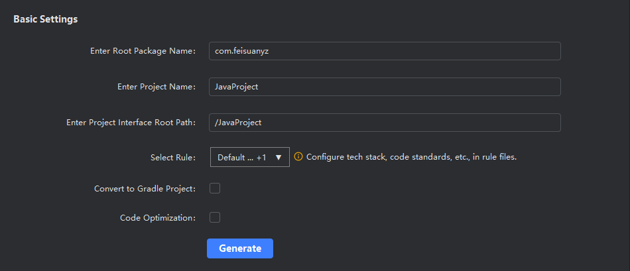Click the /JavaProject path text
The image size is (630, 271).
click(x=239, y=123)
